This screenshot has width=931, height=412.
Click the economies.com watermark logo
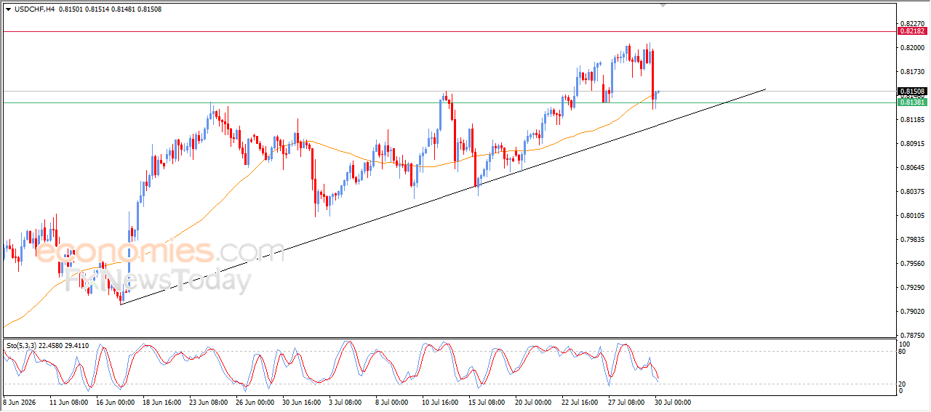(x=159, y=252)
